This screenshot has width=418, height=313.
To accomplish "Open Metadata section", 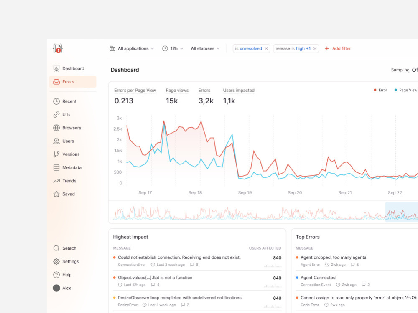I will coord(73,168).
